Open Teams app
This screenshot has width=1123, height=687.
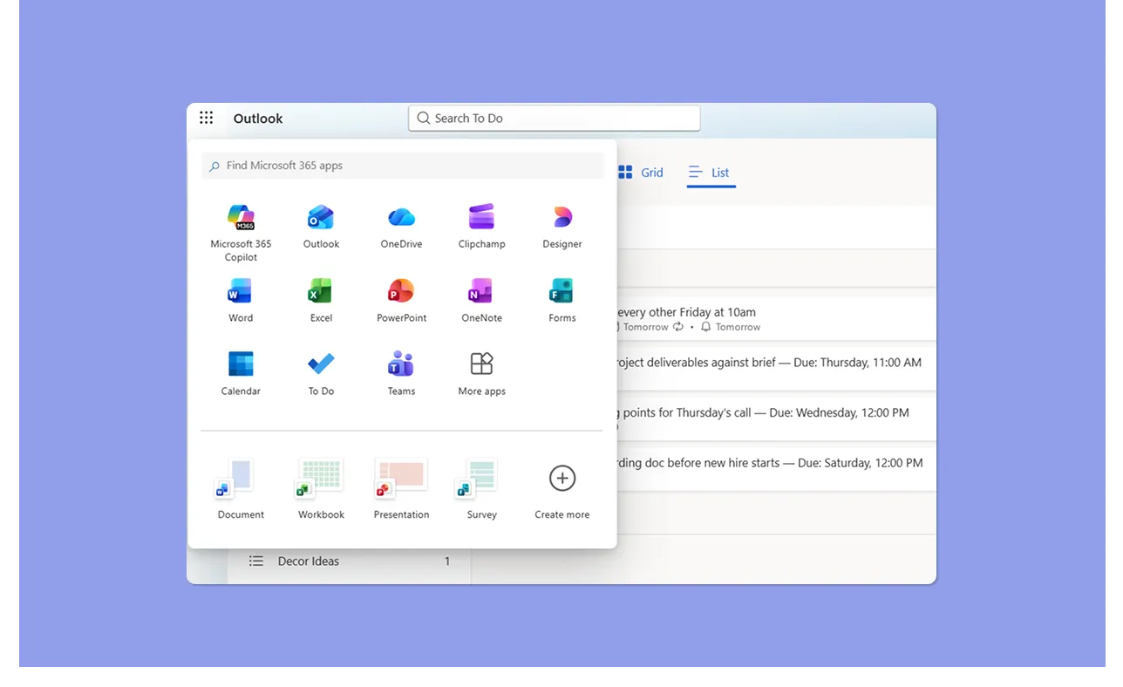click(x=401, y=374)
